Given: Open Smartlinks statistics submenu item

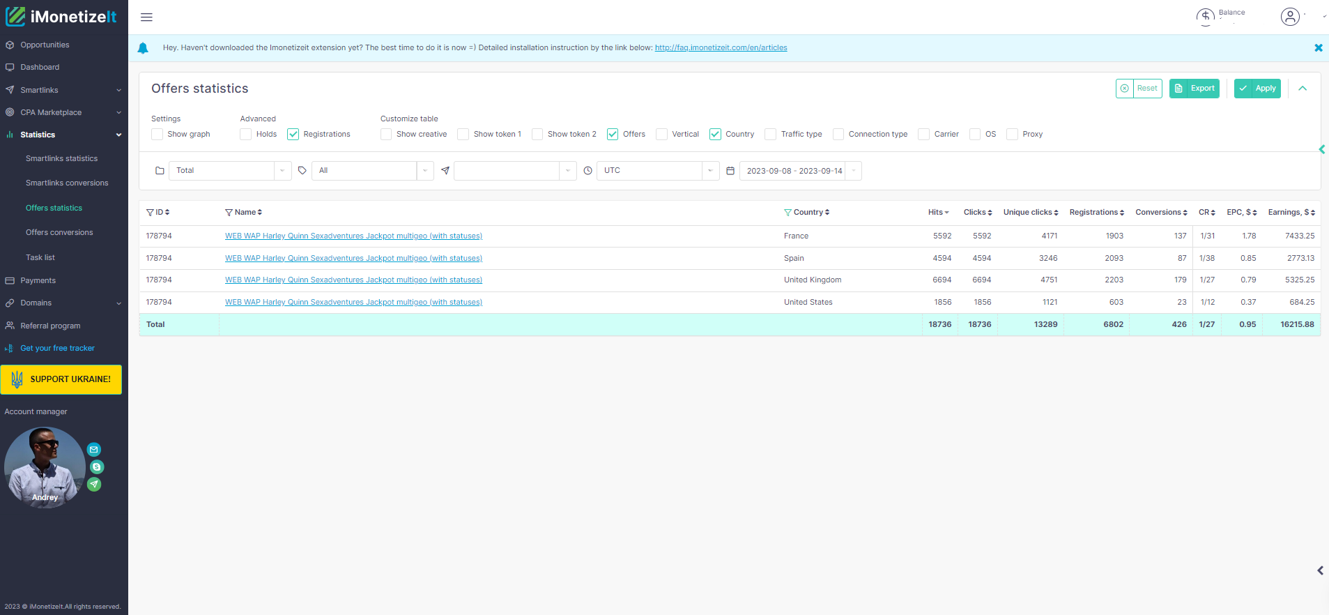Looking at the screenshot, I should pyautogui.click(x=61, y=159).
